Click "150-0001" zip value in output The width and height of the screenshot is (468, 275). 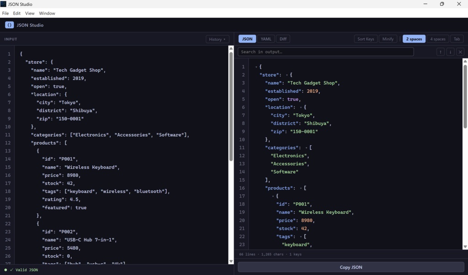tap(304, 131)
